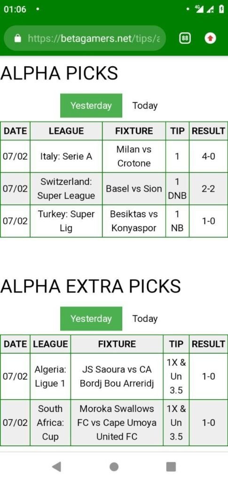Tap the Besiktas vs Konyaspor fixture
The width and height of the screenshot is (228, 482).
[x=134, y=221]
